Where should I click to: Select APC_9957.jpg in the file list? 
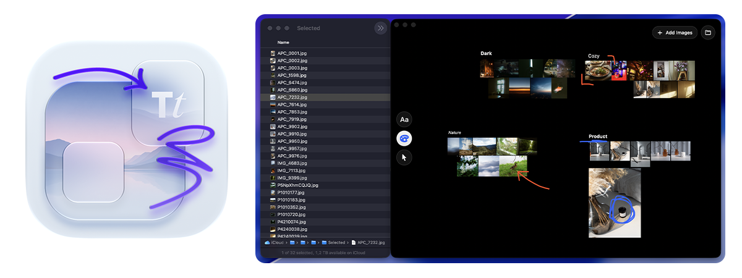click(325, 149)
